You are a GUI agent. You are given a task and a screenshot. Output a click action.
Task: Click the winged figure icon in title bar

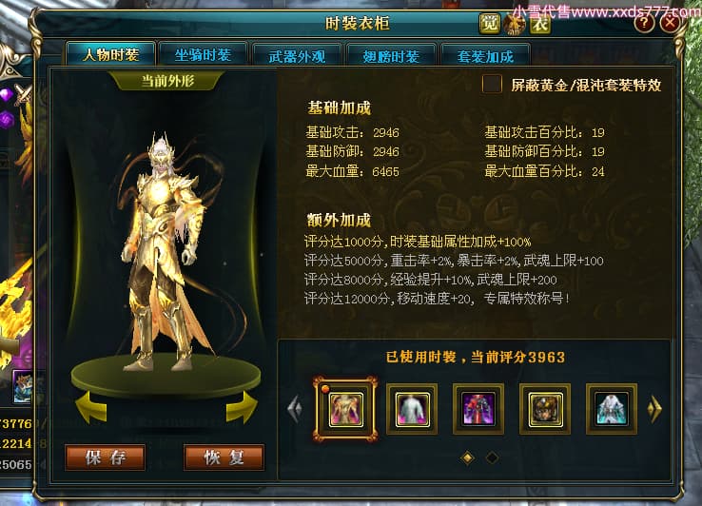pos(515,24)
